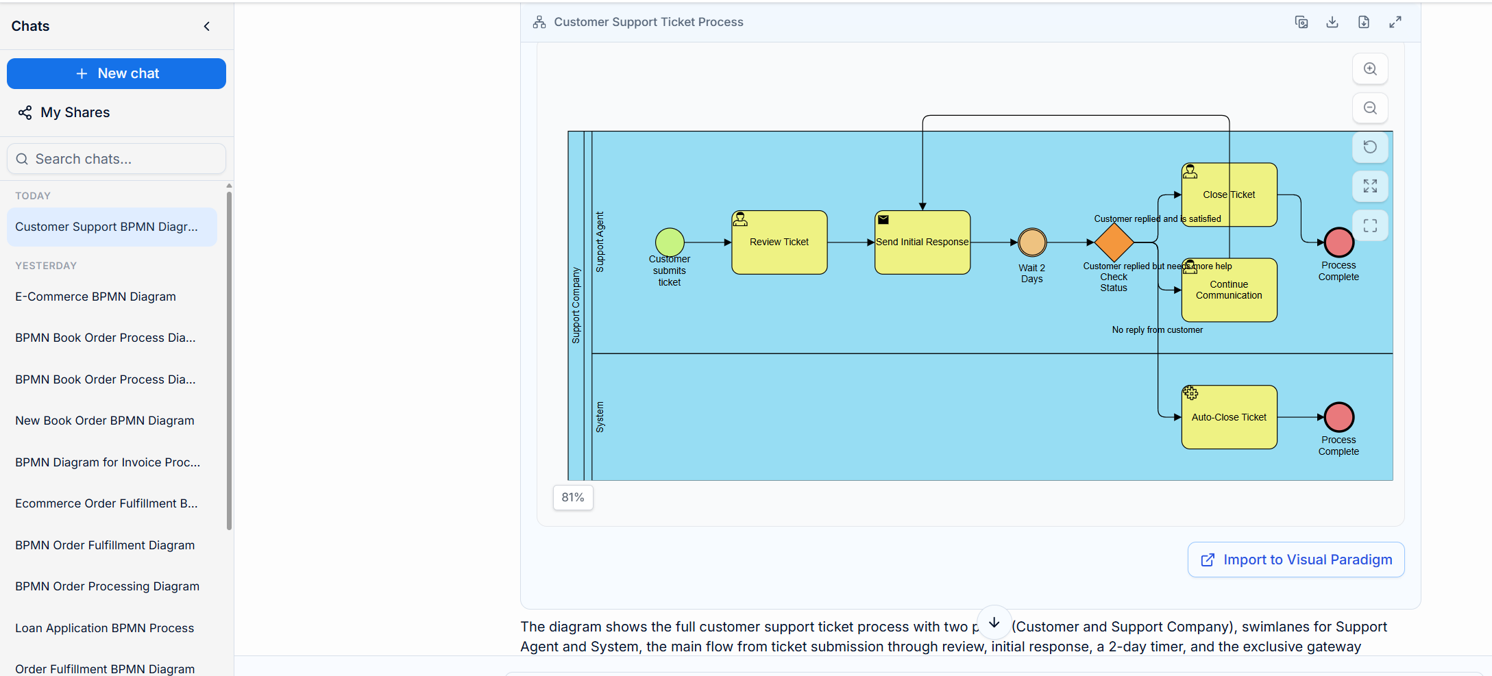Collapse the Chats sidebar with the chevron
The width and height of the screenshot is (1492, 676).
(206, 26)
